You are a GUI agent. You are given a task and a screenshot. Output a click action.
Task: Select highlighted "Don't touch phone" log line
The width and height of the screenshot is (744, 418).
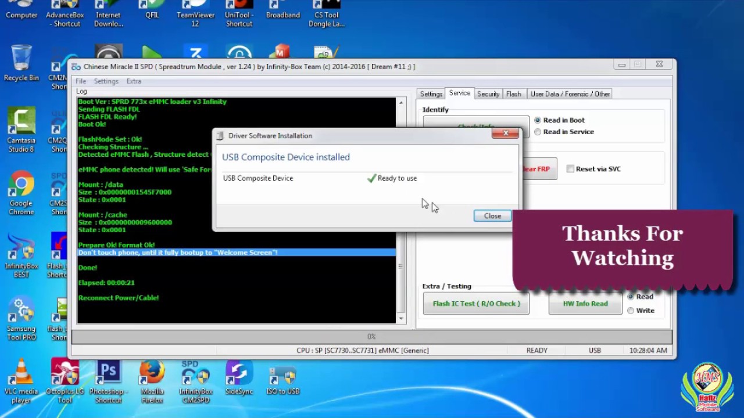coord(237,253)
